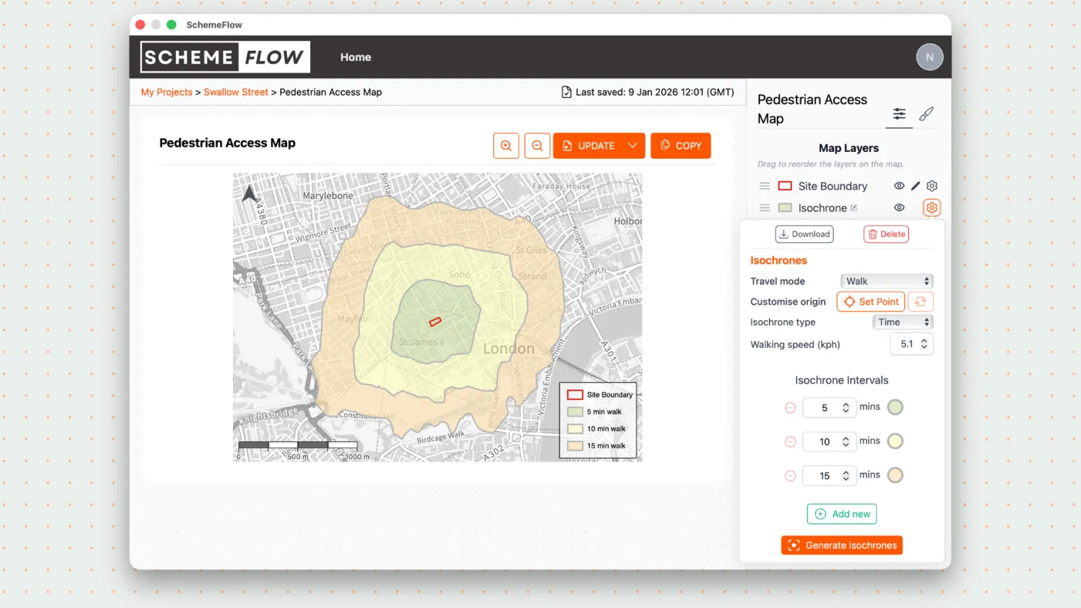Open Site Boundary settings gear
Image resolution: width=1081 pixels, height=608 pixels.
point(932,186)
